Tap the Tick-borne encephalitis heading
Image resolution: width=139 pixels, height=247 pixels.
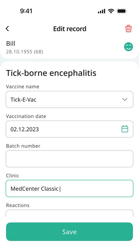click(51, 73)
